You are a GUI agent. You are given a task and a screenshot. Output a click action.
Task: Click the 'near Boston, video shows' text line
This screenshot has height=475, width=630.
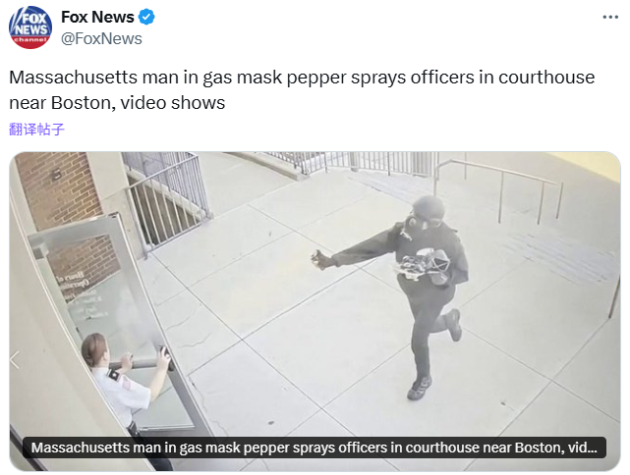click(x=117, y=103)
